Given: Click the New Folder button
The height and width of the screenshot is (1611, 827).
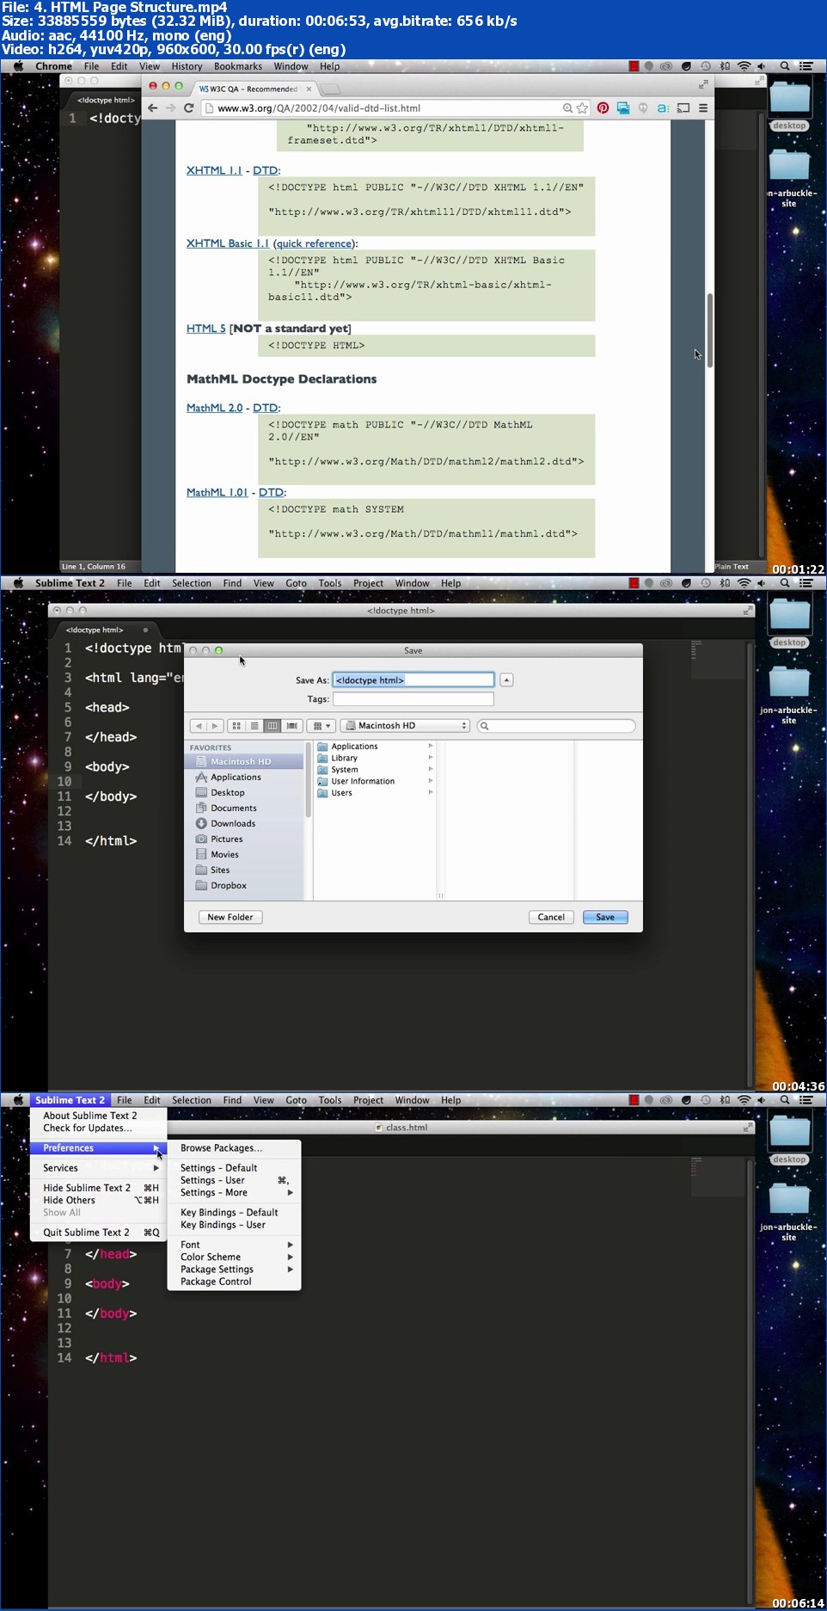Looking at the screenshot, I should click(x=230, y=917).
